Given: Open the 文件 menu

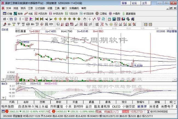Looking at the screenshot, I should pyautogui.click(x=8, y=8).
